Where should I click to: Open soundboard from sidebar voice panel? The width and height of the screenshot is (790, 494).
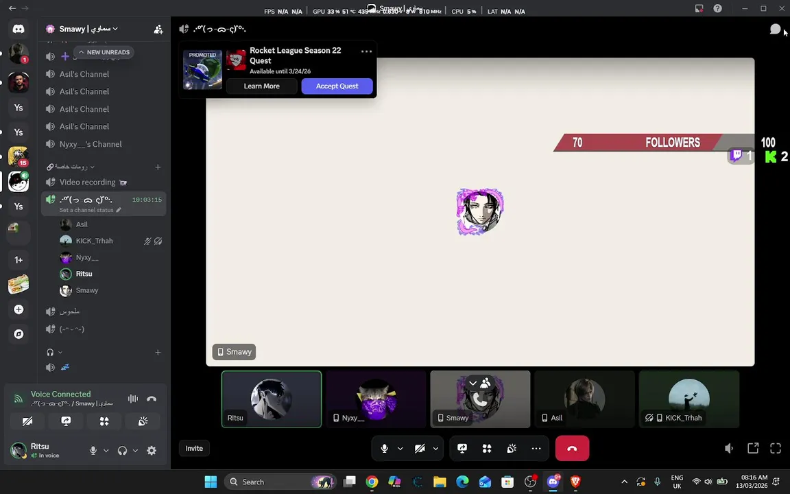tap(143, 421)
